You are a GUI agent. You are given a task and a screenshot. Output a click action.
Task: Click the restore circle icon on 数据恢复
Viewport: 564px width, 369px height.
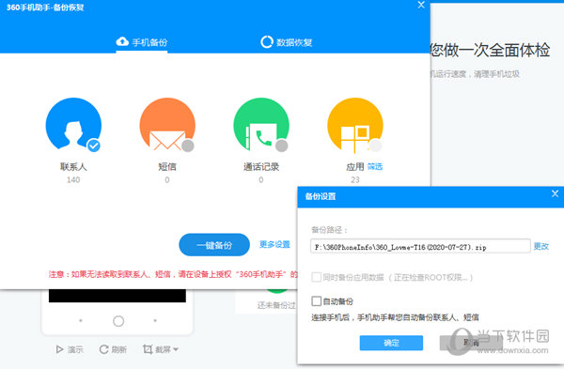[x=267, y=42]
